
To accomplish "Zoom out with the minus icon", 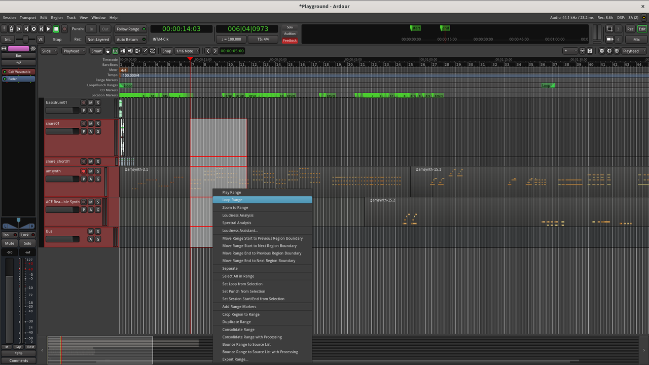I will tap(602, 51).
